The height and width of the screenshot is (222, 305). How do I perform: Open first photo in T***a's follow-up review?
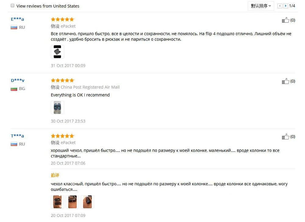point(57,202)
